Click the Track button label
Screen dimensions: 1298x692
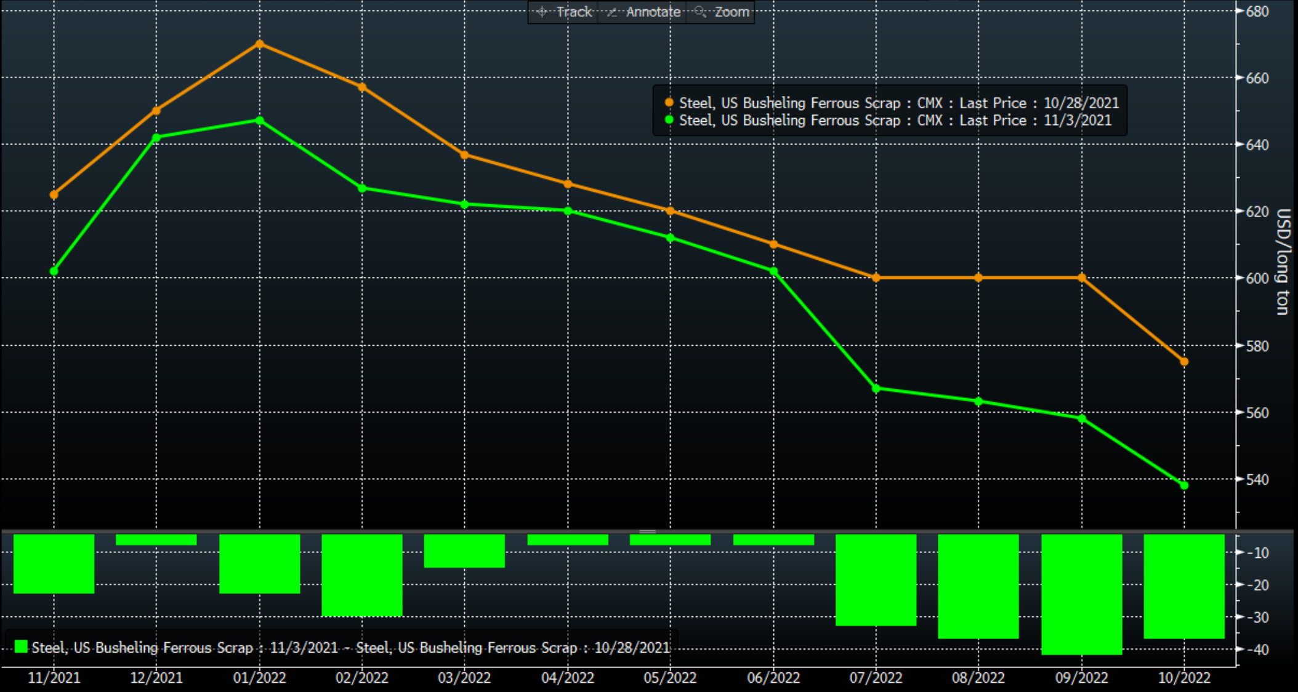click(x=574, y=12)
